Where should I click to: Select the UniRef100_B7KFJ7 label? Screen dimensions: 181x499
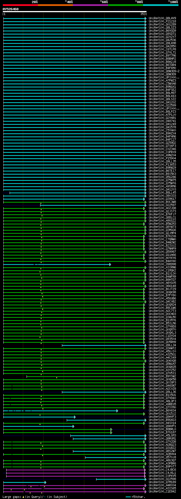(x=162, y=214)
